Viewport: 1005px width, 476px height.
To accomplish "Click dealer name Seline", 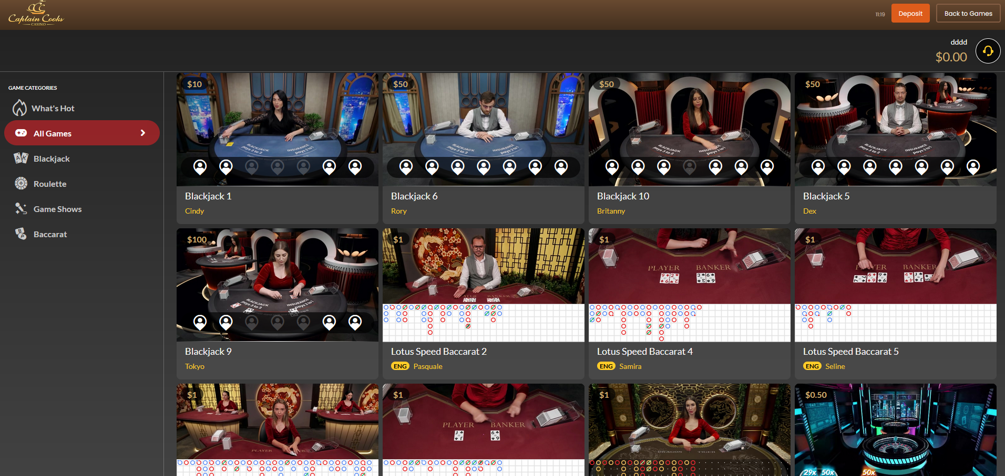I will coord(835,366).
